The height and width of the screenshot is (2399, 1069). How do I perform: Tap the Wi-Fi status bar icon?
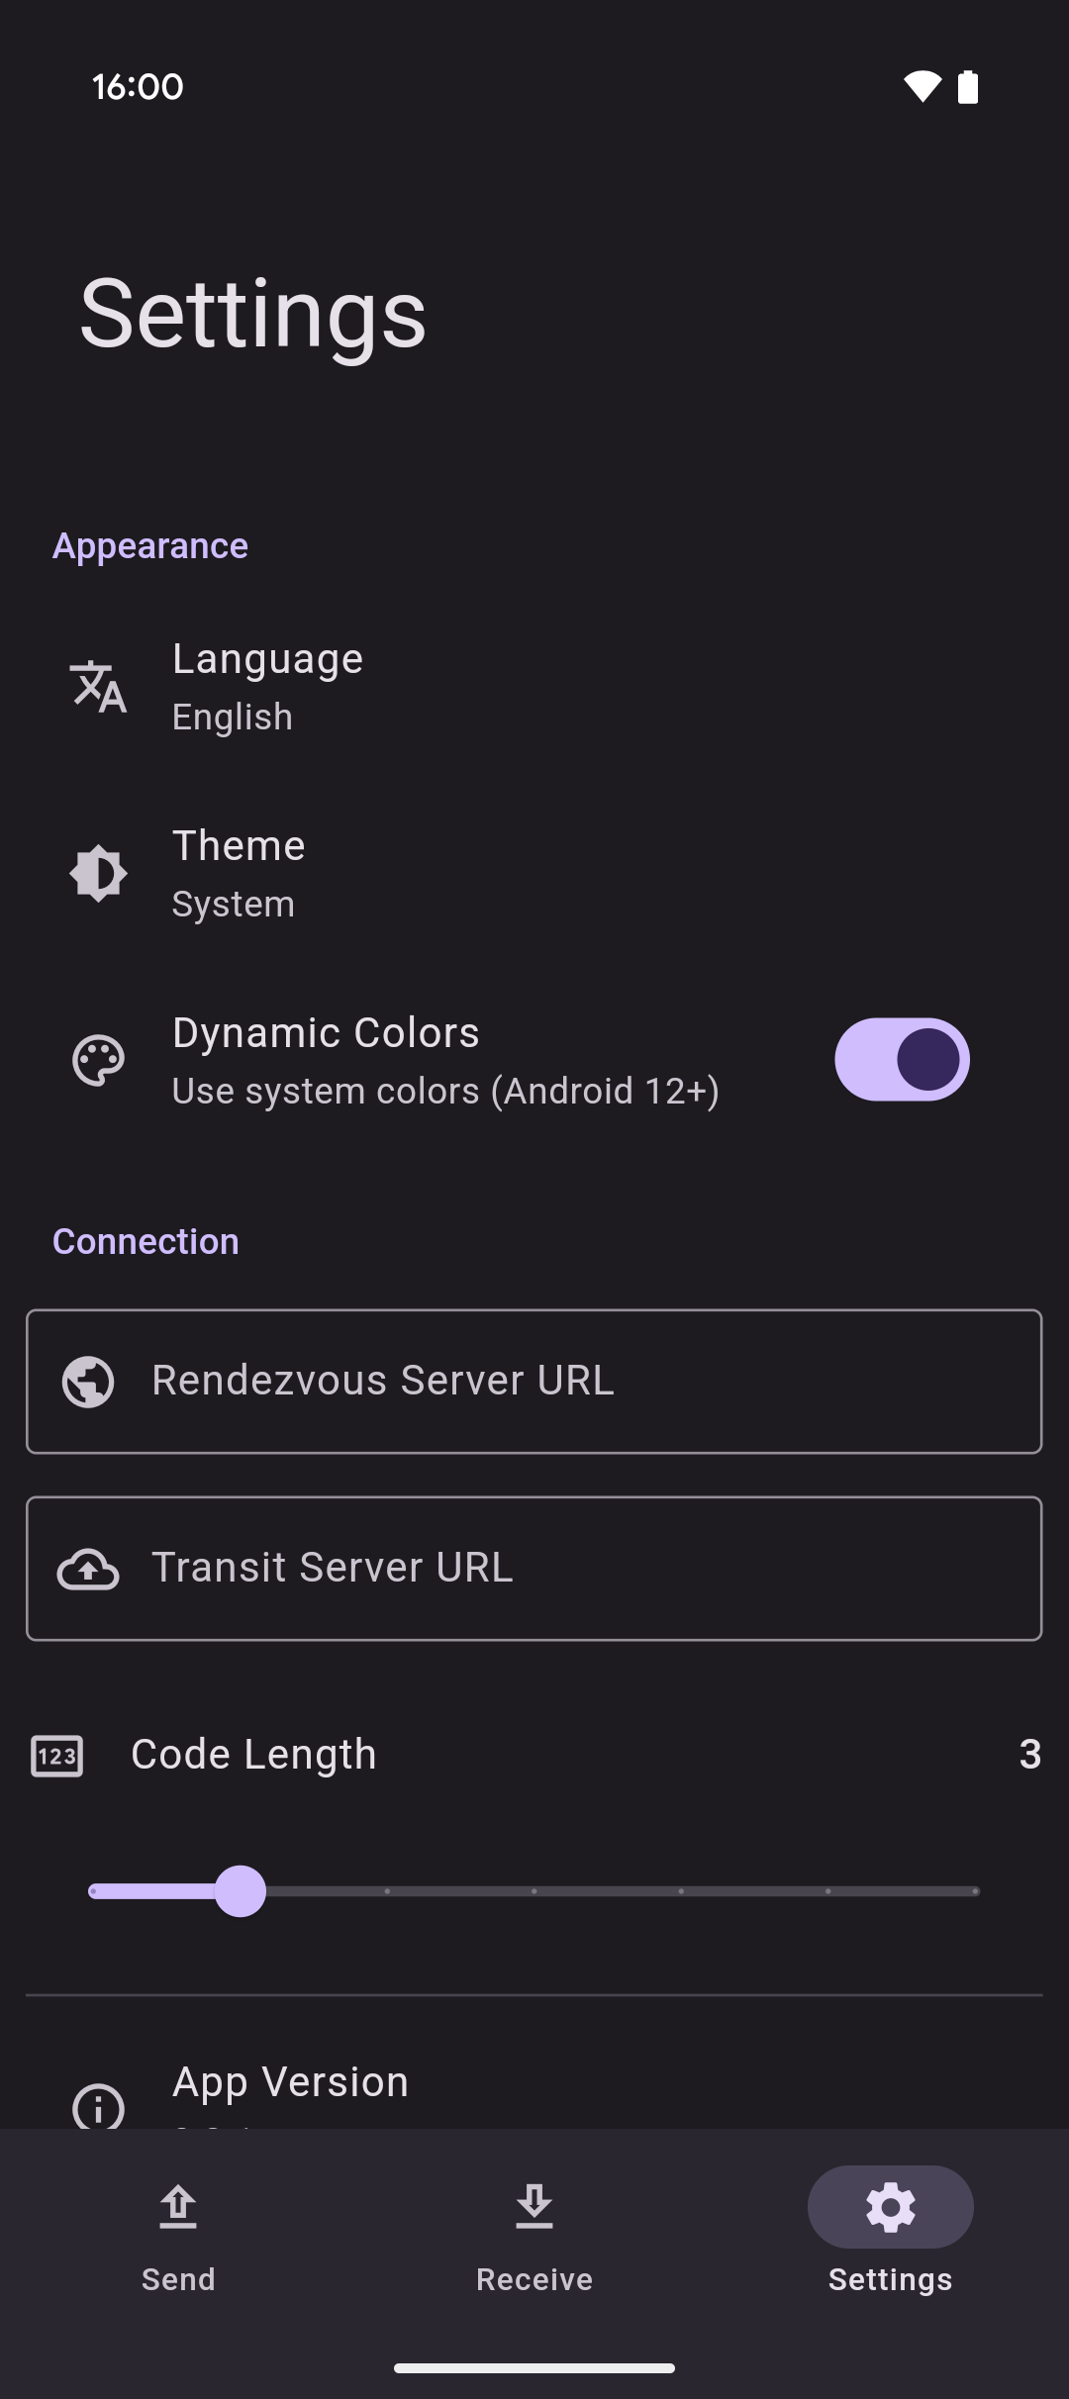click(x=922, y=87)
